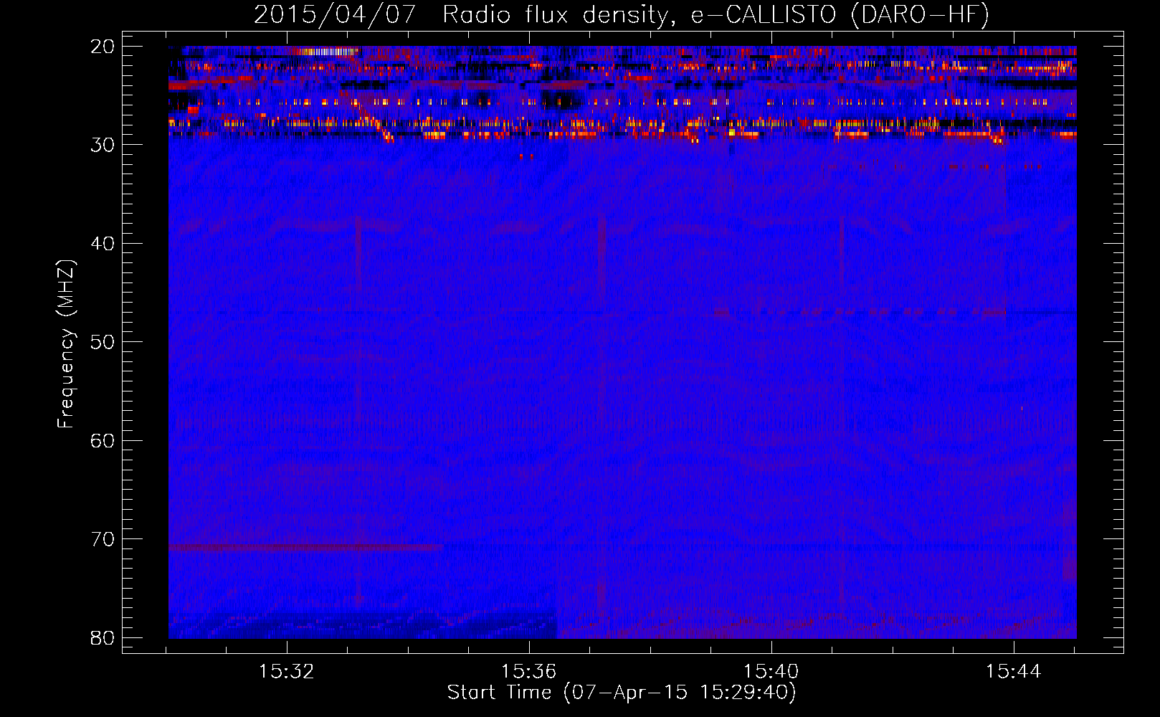Viewport: 1160px width, 717px height.
Task: Click the 60 frequency tick label
Action: pos(103,440)
